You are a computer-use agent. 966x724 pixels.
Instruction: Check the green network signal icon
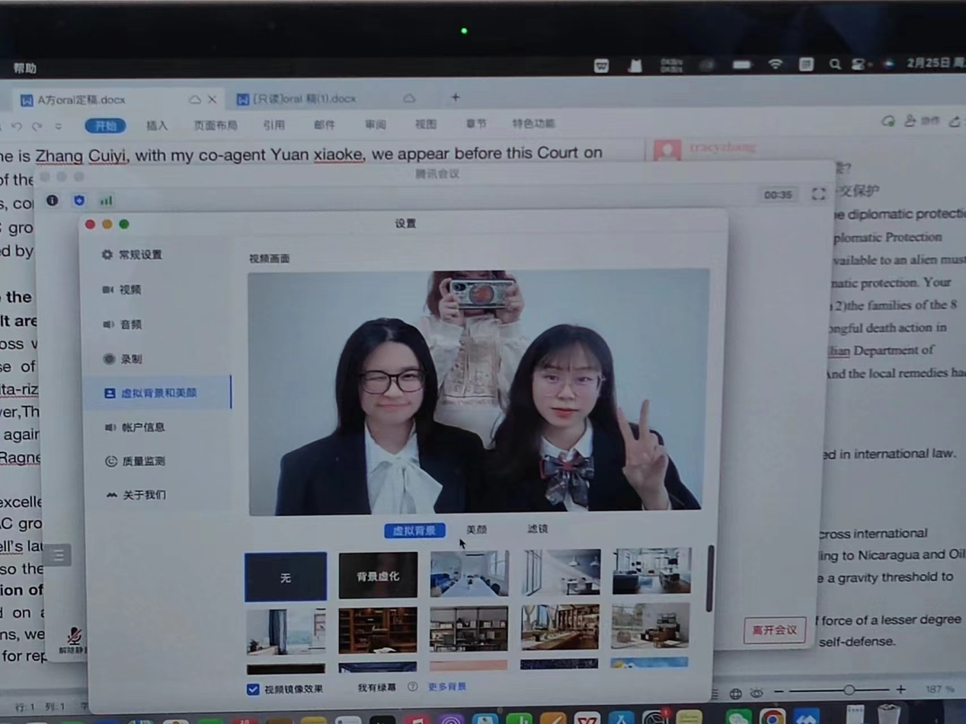click(x=106, y=201)
